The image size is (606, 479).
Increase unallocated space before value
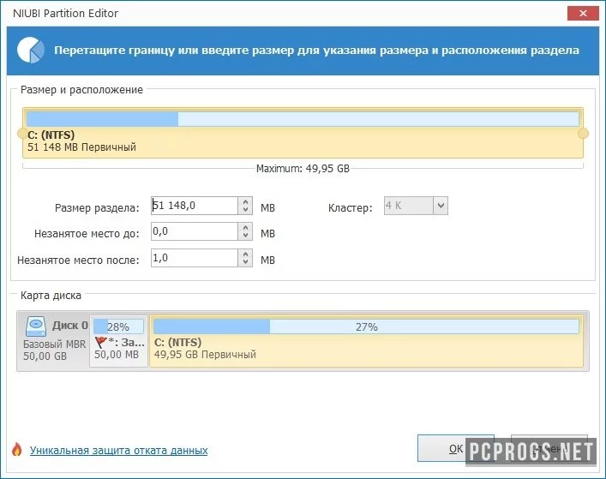(245, 228)
